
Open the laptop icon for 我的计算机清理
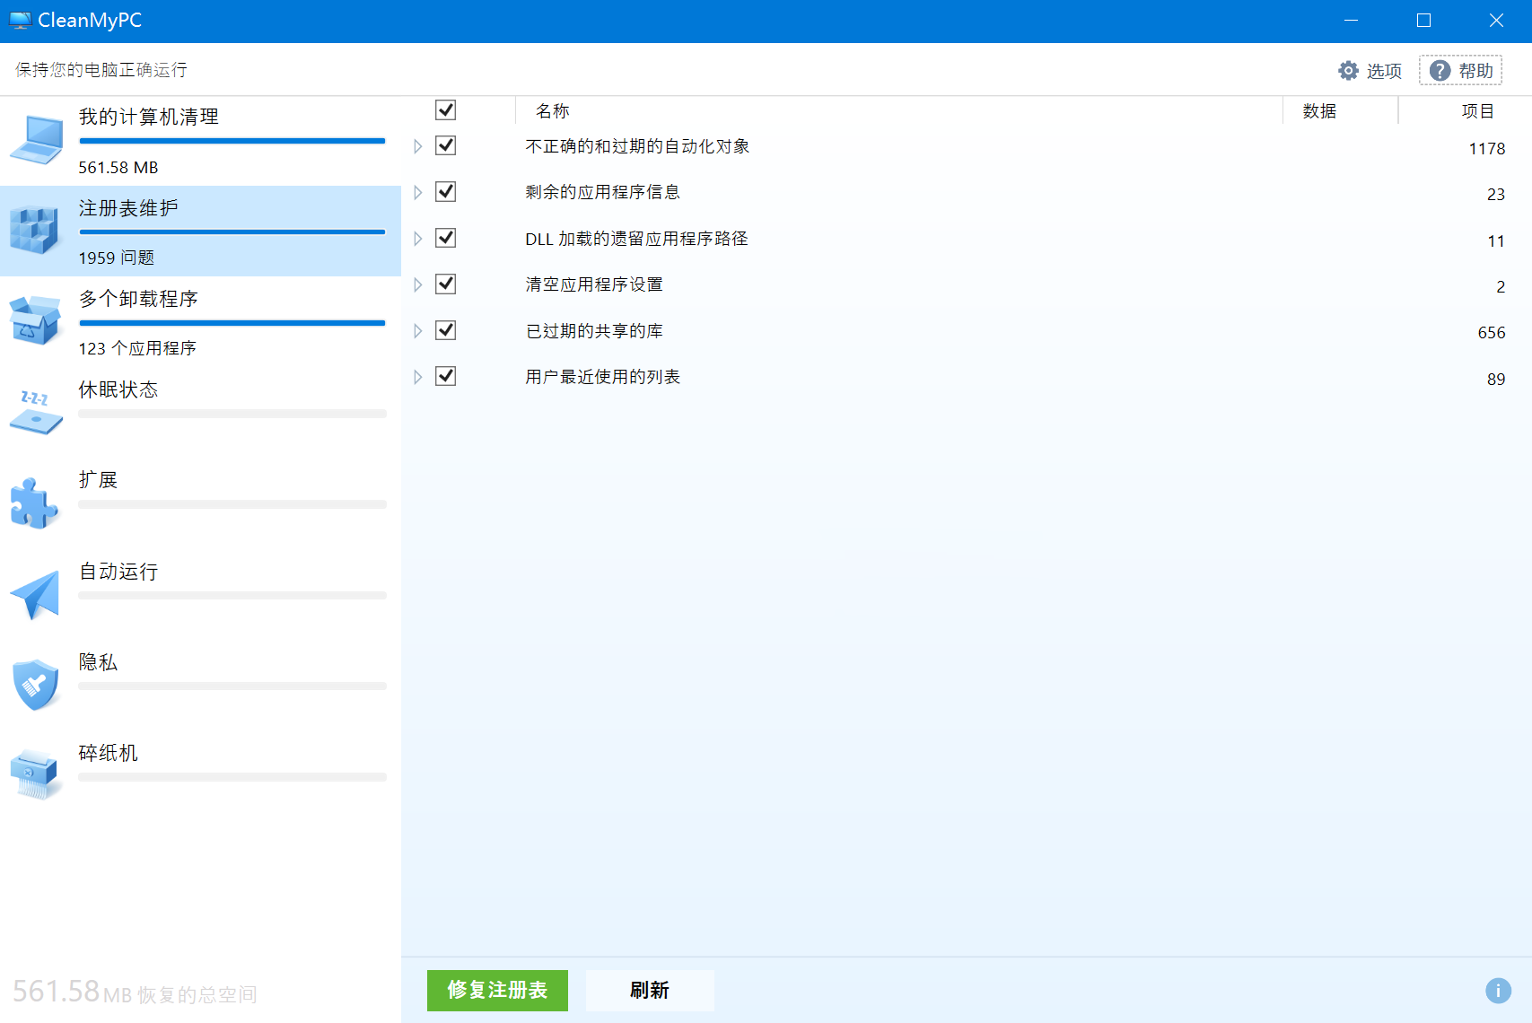pos(36,140)
